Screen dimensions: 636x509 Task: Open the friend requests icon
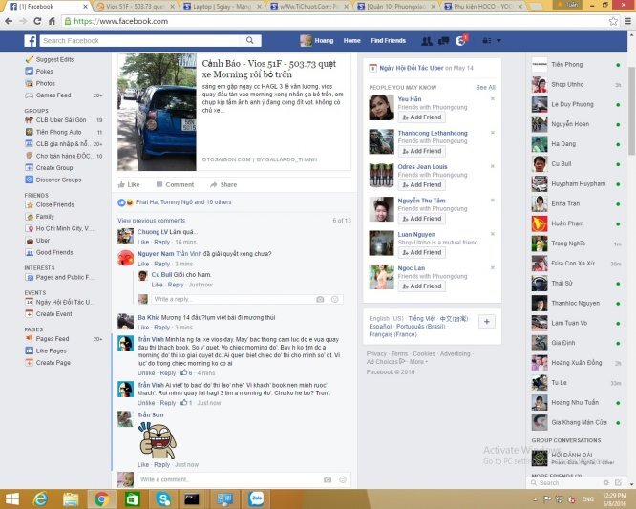[427, 41]
